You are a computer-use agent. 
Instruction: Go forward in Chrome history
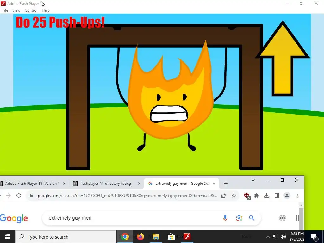point(9,196)
